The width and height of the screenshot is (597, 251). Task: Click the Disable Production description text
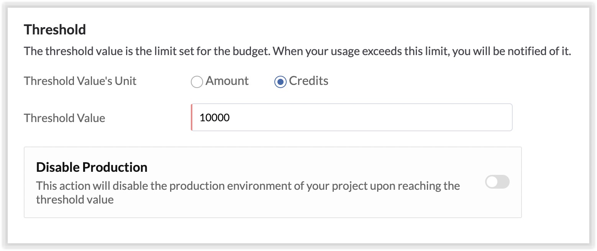248,186
